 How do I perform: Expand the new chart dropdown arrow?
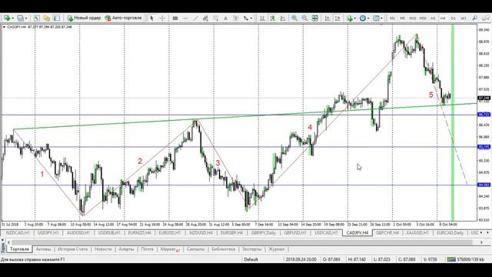(12, 18)
